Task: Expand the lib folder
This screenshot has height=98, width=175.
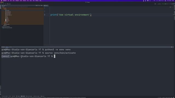Action: coord(4,23)
